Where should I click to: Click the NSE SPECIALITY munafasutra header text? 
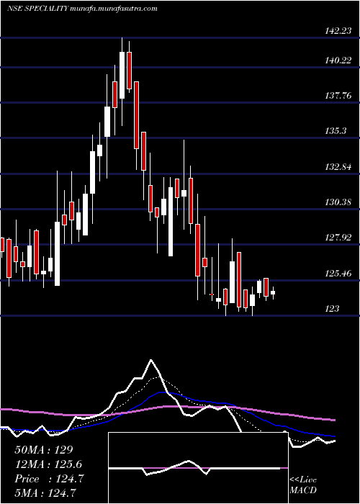tap(82, 9)
